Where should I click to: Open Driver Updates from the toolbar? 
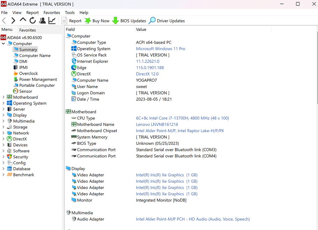[x=167, y=21]
